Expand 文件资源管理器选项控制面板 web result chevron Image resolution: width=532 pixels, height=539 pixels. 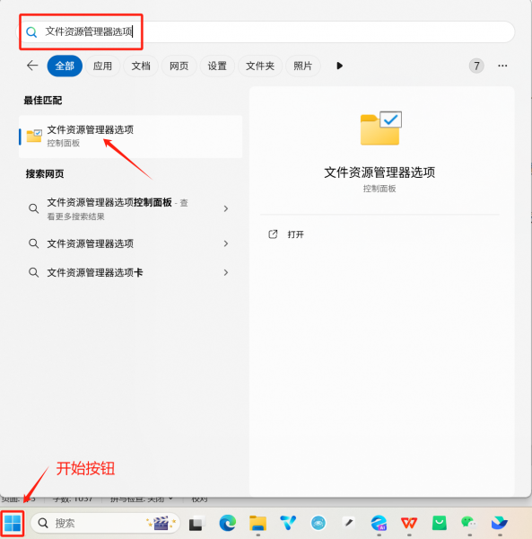[x=226, y=208]
